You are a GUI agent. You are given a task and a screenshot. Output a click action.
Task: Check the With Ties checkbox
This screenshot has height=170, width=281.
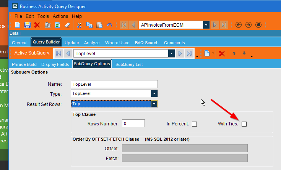click(244, 124)
